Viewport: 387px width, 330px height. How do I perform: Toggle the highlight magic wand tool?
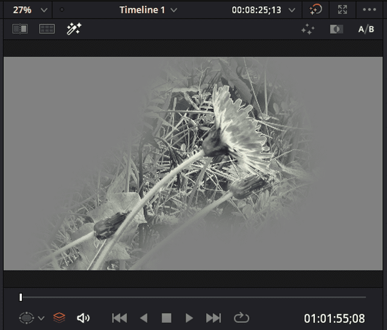click(x=74, y=29)
